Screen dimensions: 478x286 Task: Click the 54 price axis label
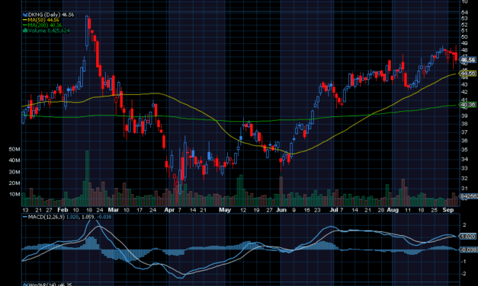coord(464,12)
